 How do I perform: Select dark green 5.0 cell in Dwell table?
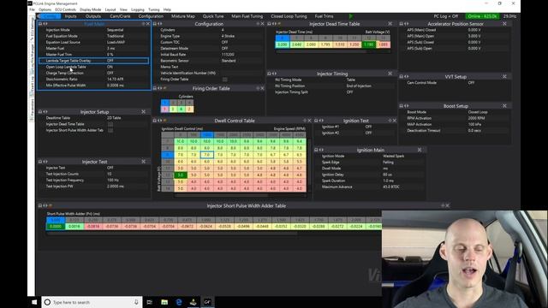tap(181, 175)
